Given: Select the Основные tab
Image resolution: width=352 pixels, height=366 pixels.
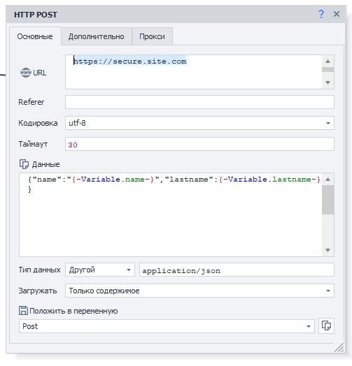Looking at the screenshot, I should 35,36.
